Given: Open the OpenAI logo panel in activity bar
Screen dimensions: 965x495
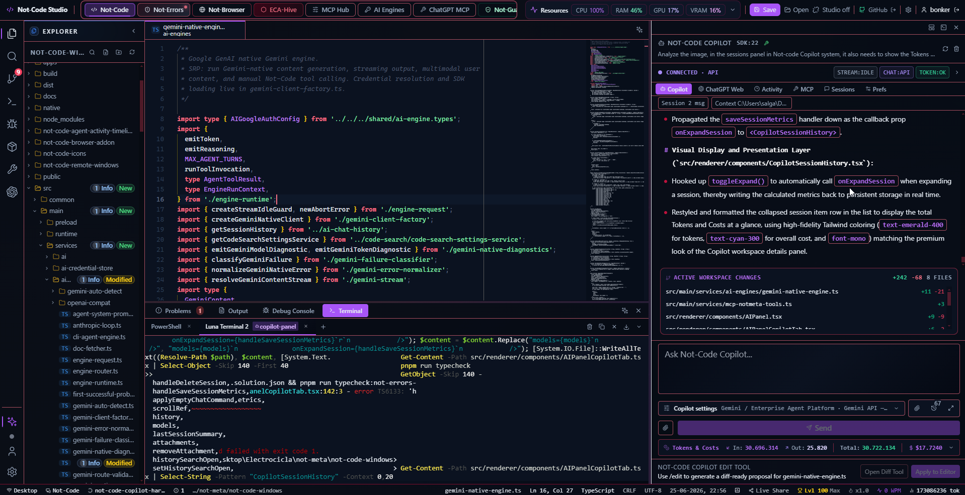Looking at the screenshot, I should point(12,191).
